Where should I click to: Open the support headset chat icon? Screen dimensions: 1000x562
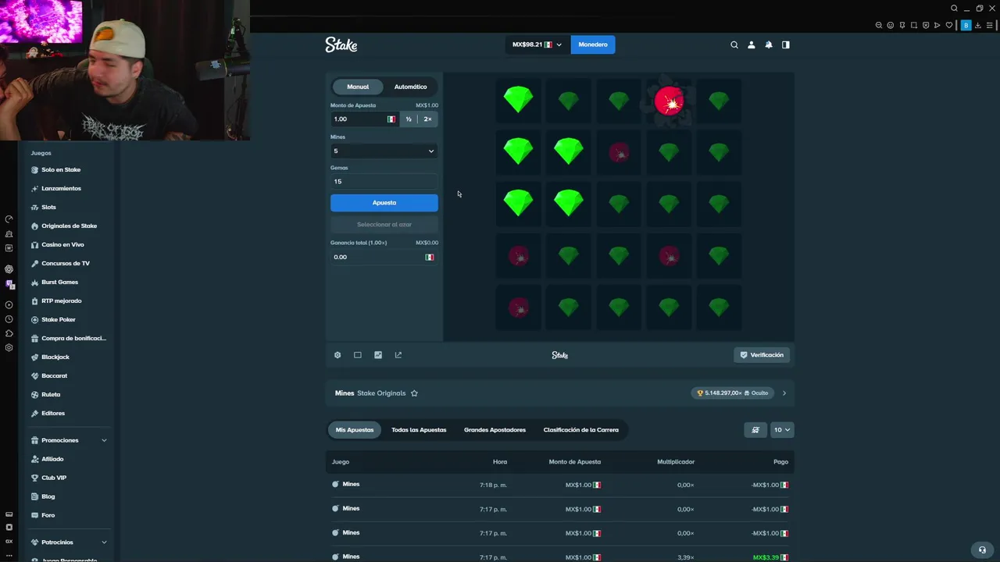[982, 550]
